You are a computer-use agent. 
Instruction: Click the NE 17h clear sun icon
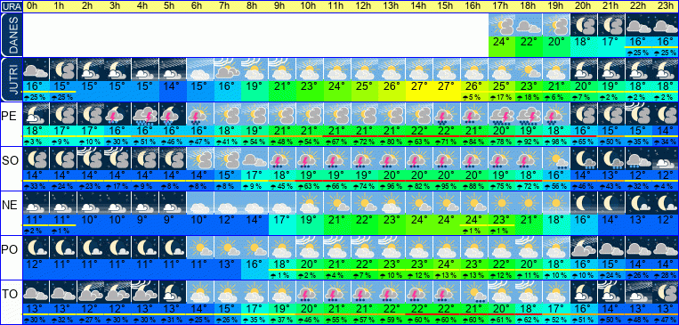coord(502,203)
